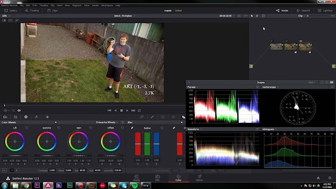
Task: Click the play forward button
Action: [x=127, y=110]
